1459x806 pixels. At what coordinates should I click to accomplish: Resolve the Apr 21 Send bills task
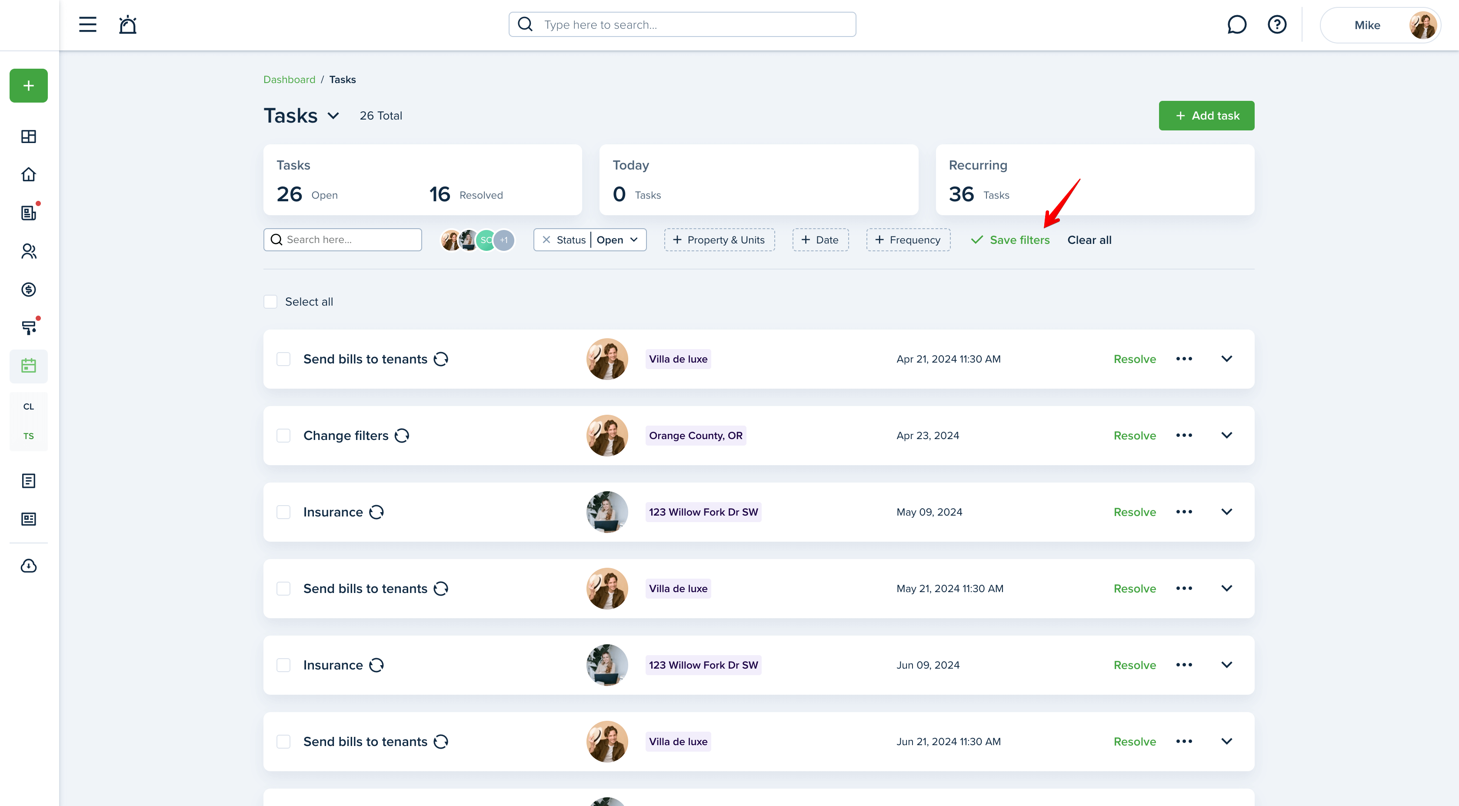click(x=1134, y=359)
